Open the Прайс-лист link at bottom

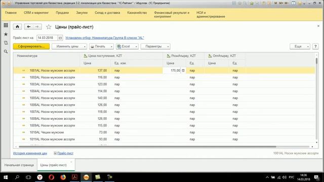click(65, 153)
